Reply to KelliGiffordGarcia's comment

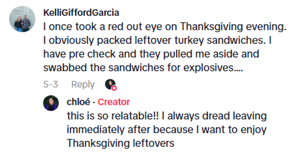coord(83,84)
